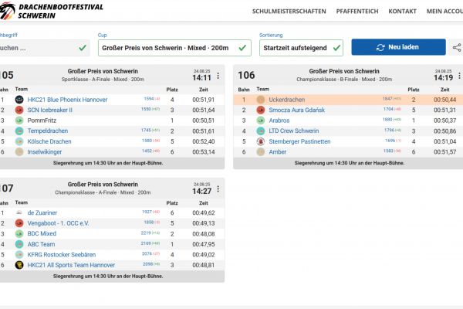The width and height of the screenshot is (463, 309).
Task: Click the Drachenbootfestival Schwerin logo
Action: (x=52, y=11)
